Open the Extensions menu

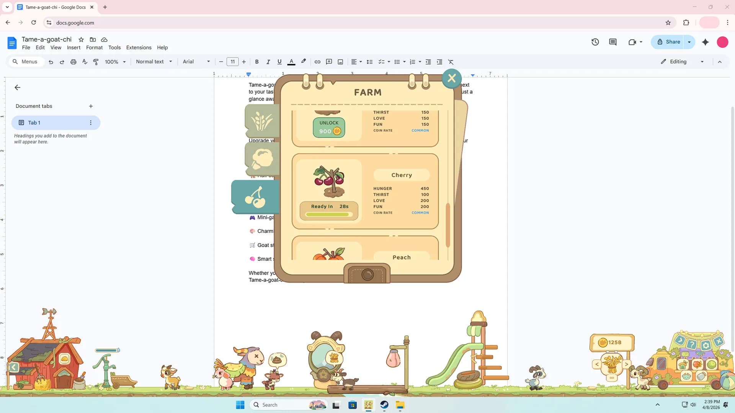[139, 47]
